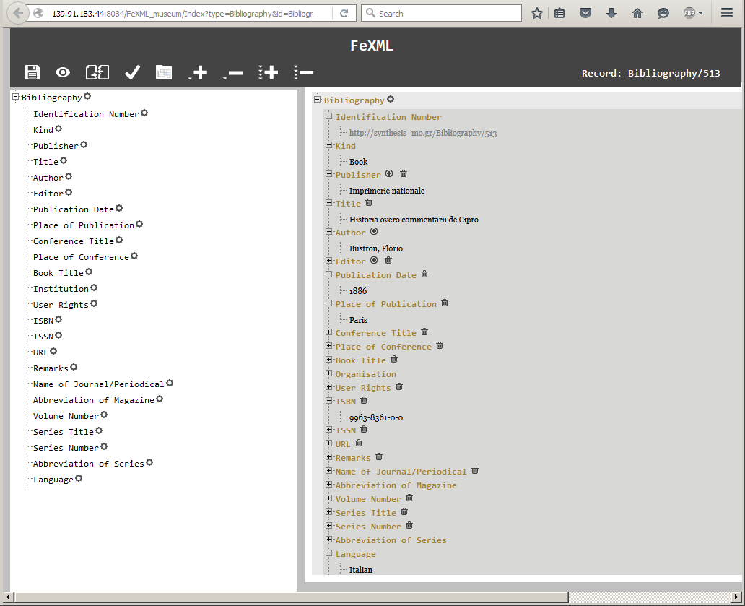Image resolution: width=745 pixels, height=606 pixels.
Task: Click the table view icon in toolbar
Action: (164, 72)
